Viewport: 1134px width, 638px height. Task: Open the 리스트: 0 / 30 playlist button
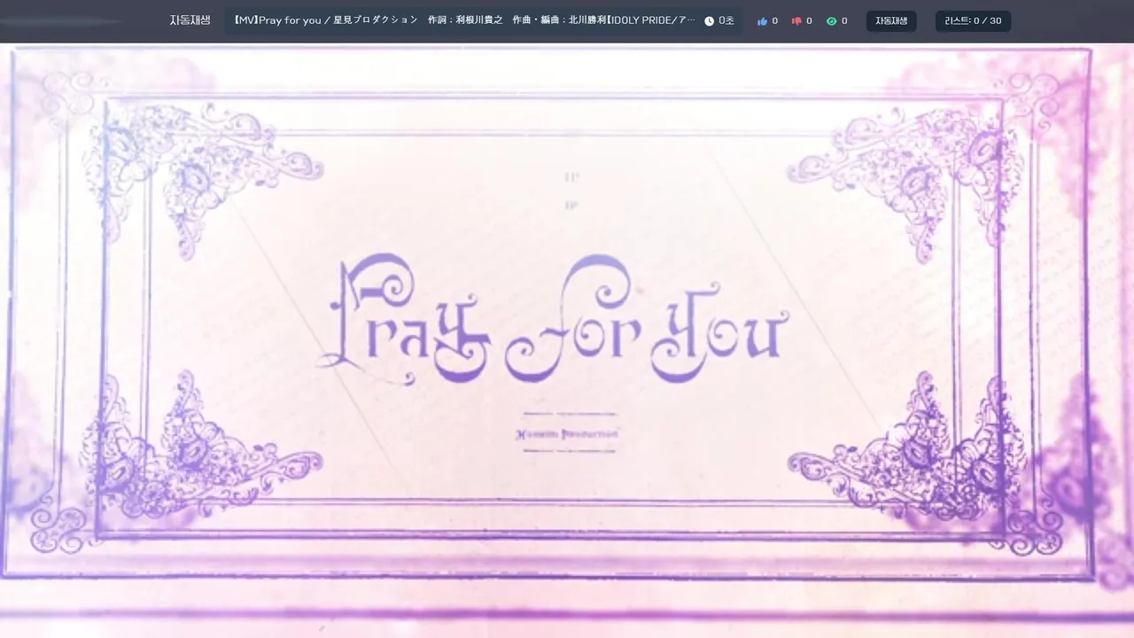(973, 21)
